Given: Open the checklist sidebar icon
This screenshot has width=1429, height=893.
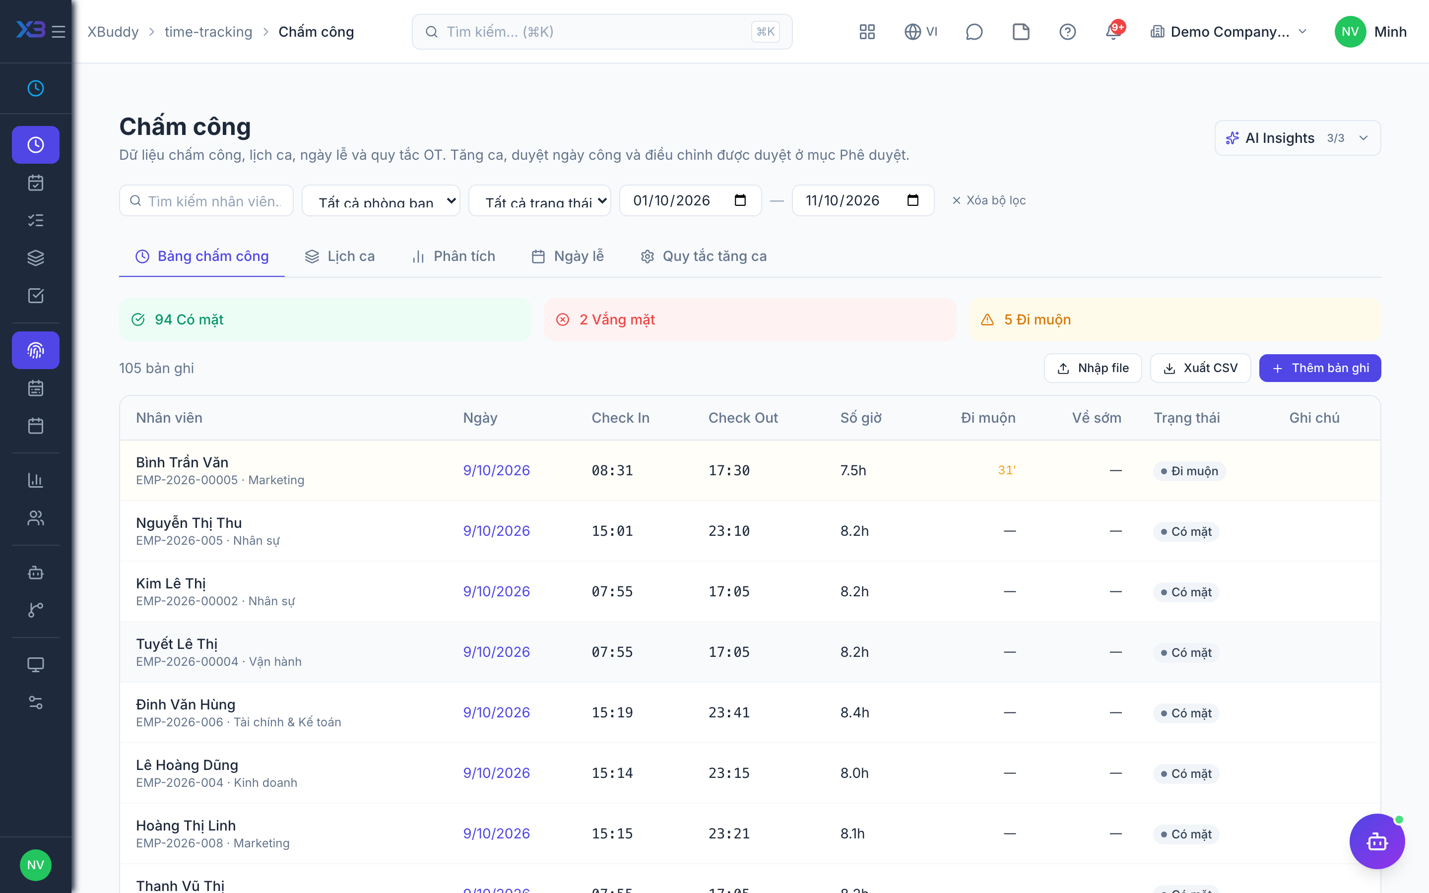Looking at the screenshot, I should 35,220.
